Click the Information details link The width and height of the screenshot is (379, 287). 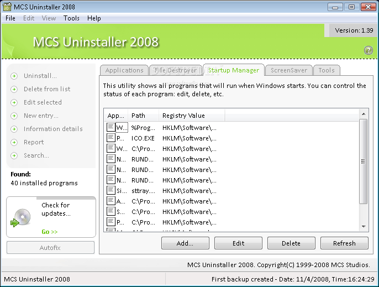(53, 129)
